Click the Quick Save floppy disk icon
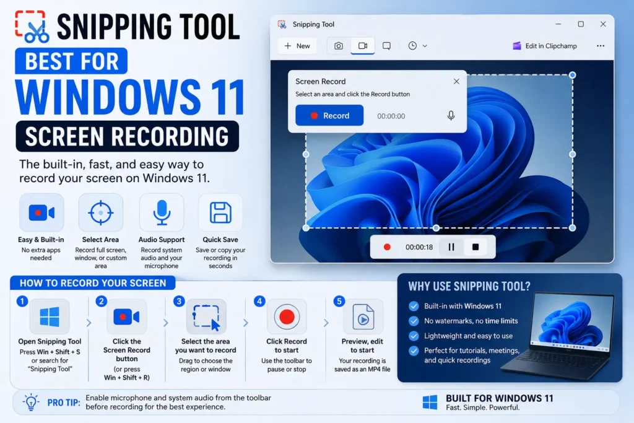 [x=220, y=212]
